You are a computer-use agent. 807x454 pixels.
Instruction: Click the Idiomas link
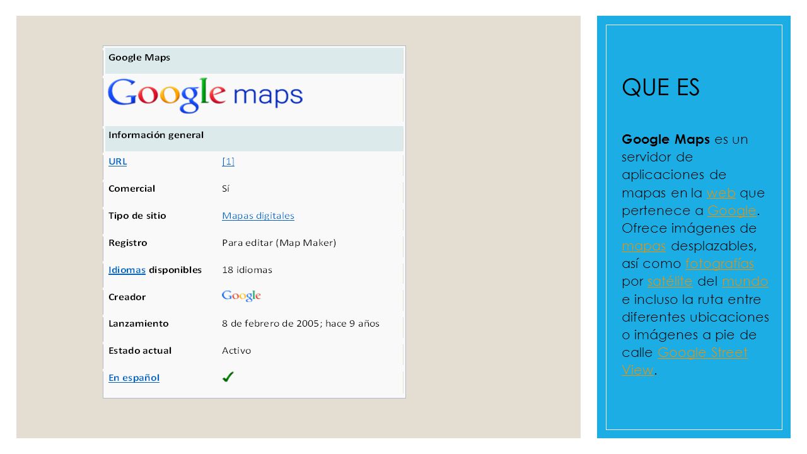(127, 270)
